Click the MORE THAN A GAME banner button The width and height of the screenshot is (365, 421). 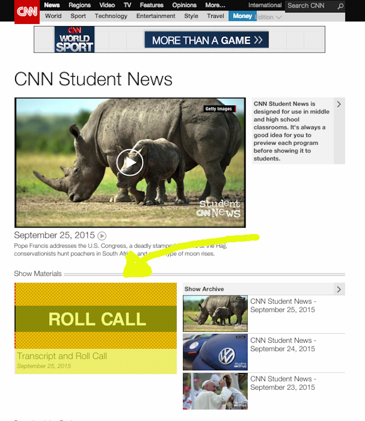click(206, 40)
